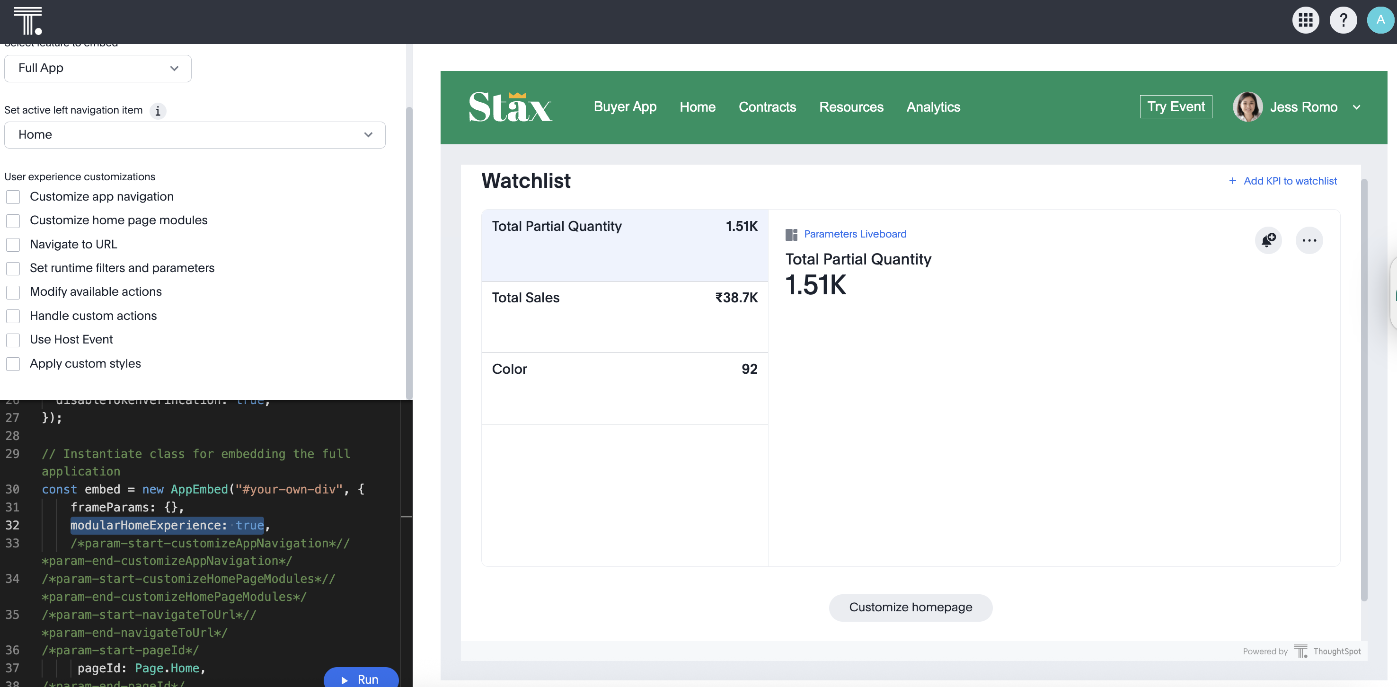Open the Contracts menu item

(x=767, y=107)
